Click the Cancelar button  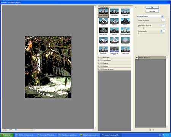[152, 11]
